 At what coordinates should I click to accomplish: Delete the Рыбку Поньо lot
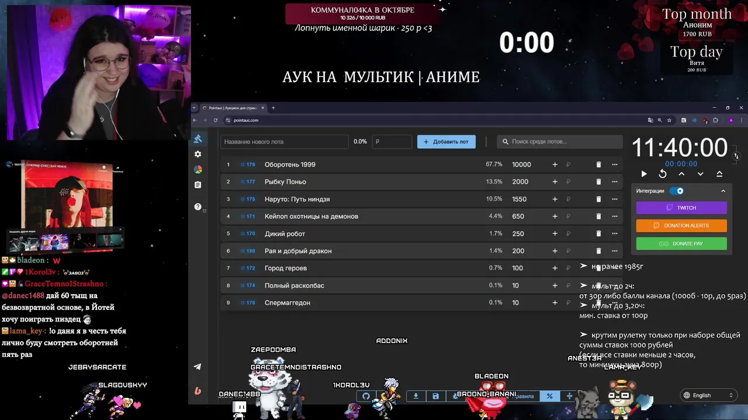coord(598,182)
